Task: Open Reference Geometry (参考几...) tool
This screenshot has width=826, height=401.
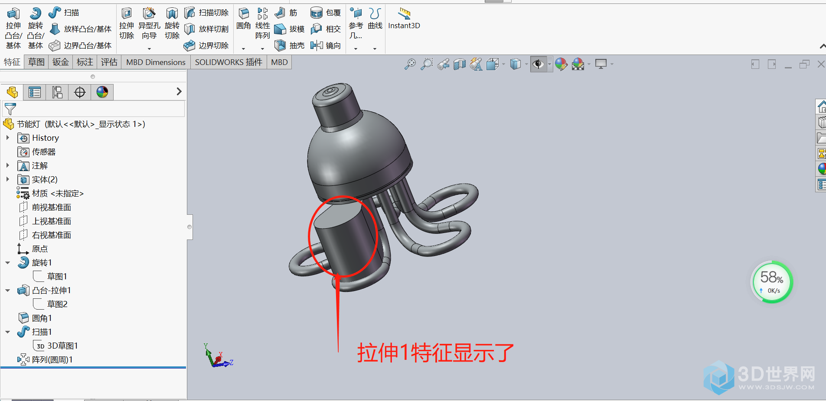Action: pyautogui.click(x=356, y=24)
